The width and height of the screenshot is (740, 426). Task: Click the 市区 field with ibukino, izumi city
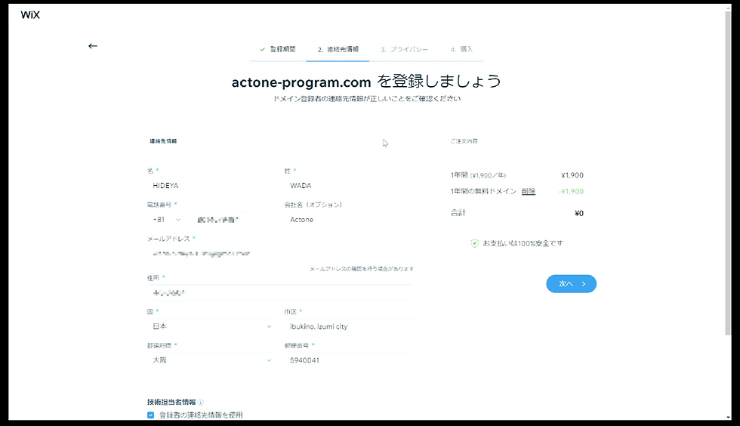pyautogui.click(x=348, y=326)
